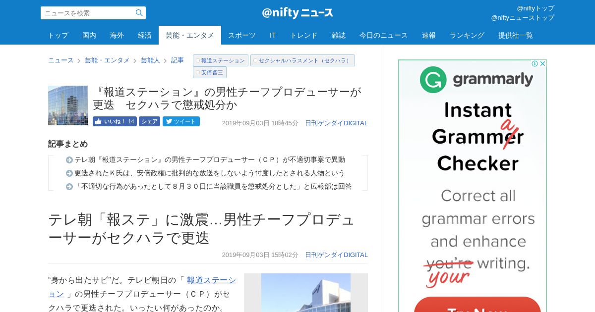Open the 提供社一覧 nav tab
Image resolution: width=595 pixels, height=312 pixels.
point(516,35)
